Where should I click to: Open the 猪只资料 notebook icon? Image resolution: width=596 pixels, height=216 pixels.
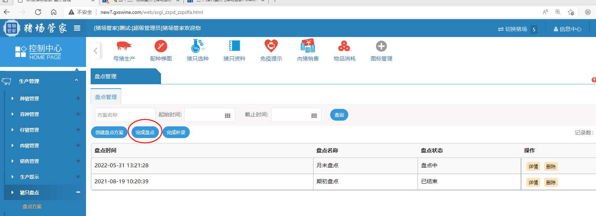(234, 46)
